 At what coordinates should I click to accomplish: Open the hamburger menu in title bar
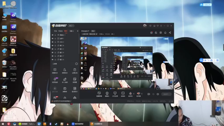(161, 26)
